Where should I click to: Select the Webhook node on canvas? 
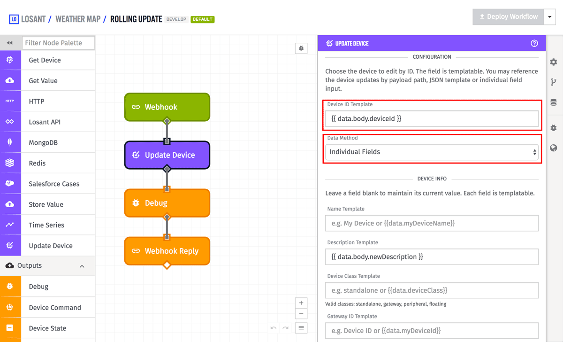tap(167, 107)
